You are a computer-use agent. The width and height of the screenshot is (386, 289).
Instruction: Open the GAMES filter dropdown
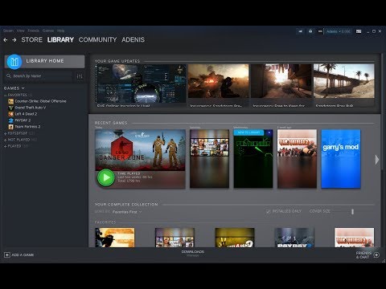tap(14, 88)
